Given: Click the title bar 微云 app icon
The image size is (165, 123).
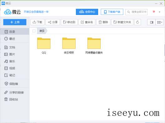Looking at the screenshot, I should 3,3.
